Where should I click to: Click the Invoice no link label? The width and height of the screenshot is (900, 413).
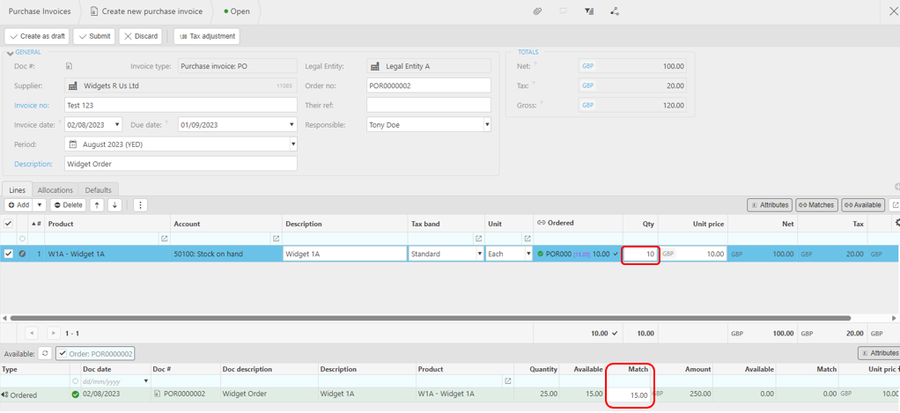pyautogui.click(x=32, y=105)
